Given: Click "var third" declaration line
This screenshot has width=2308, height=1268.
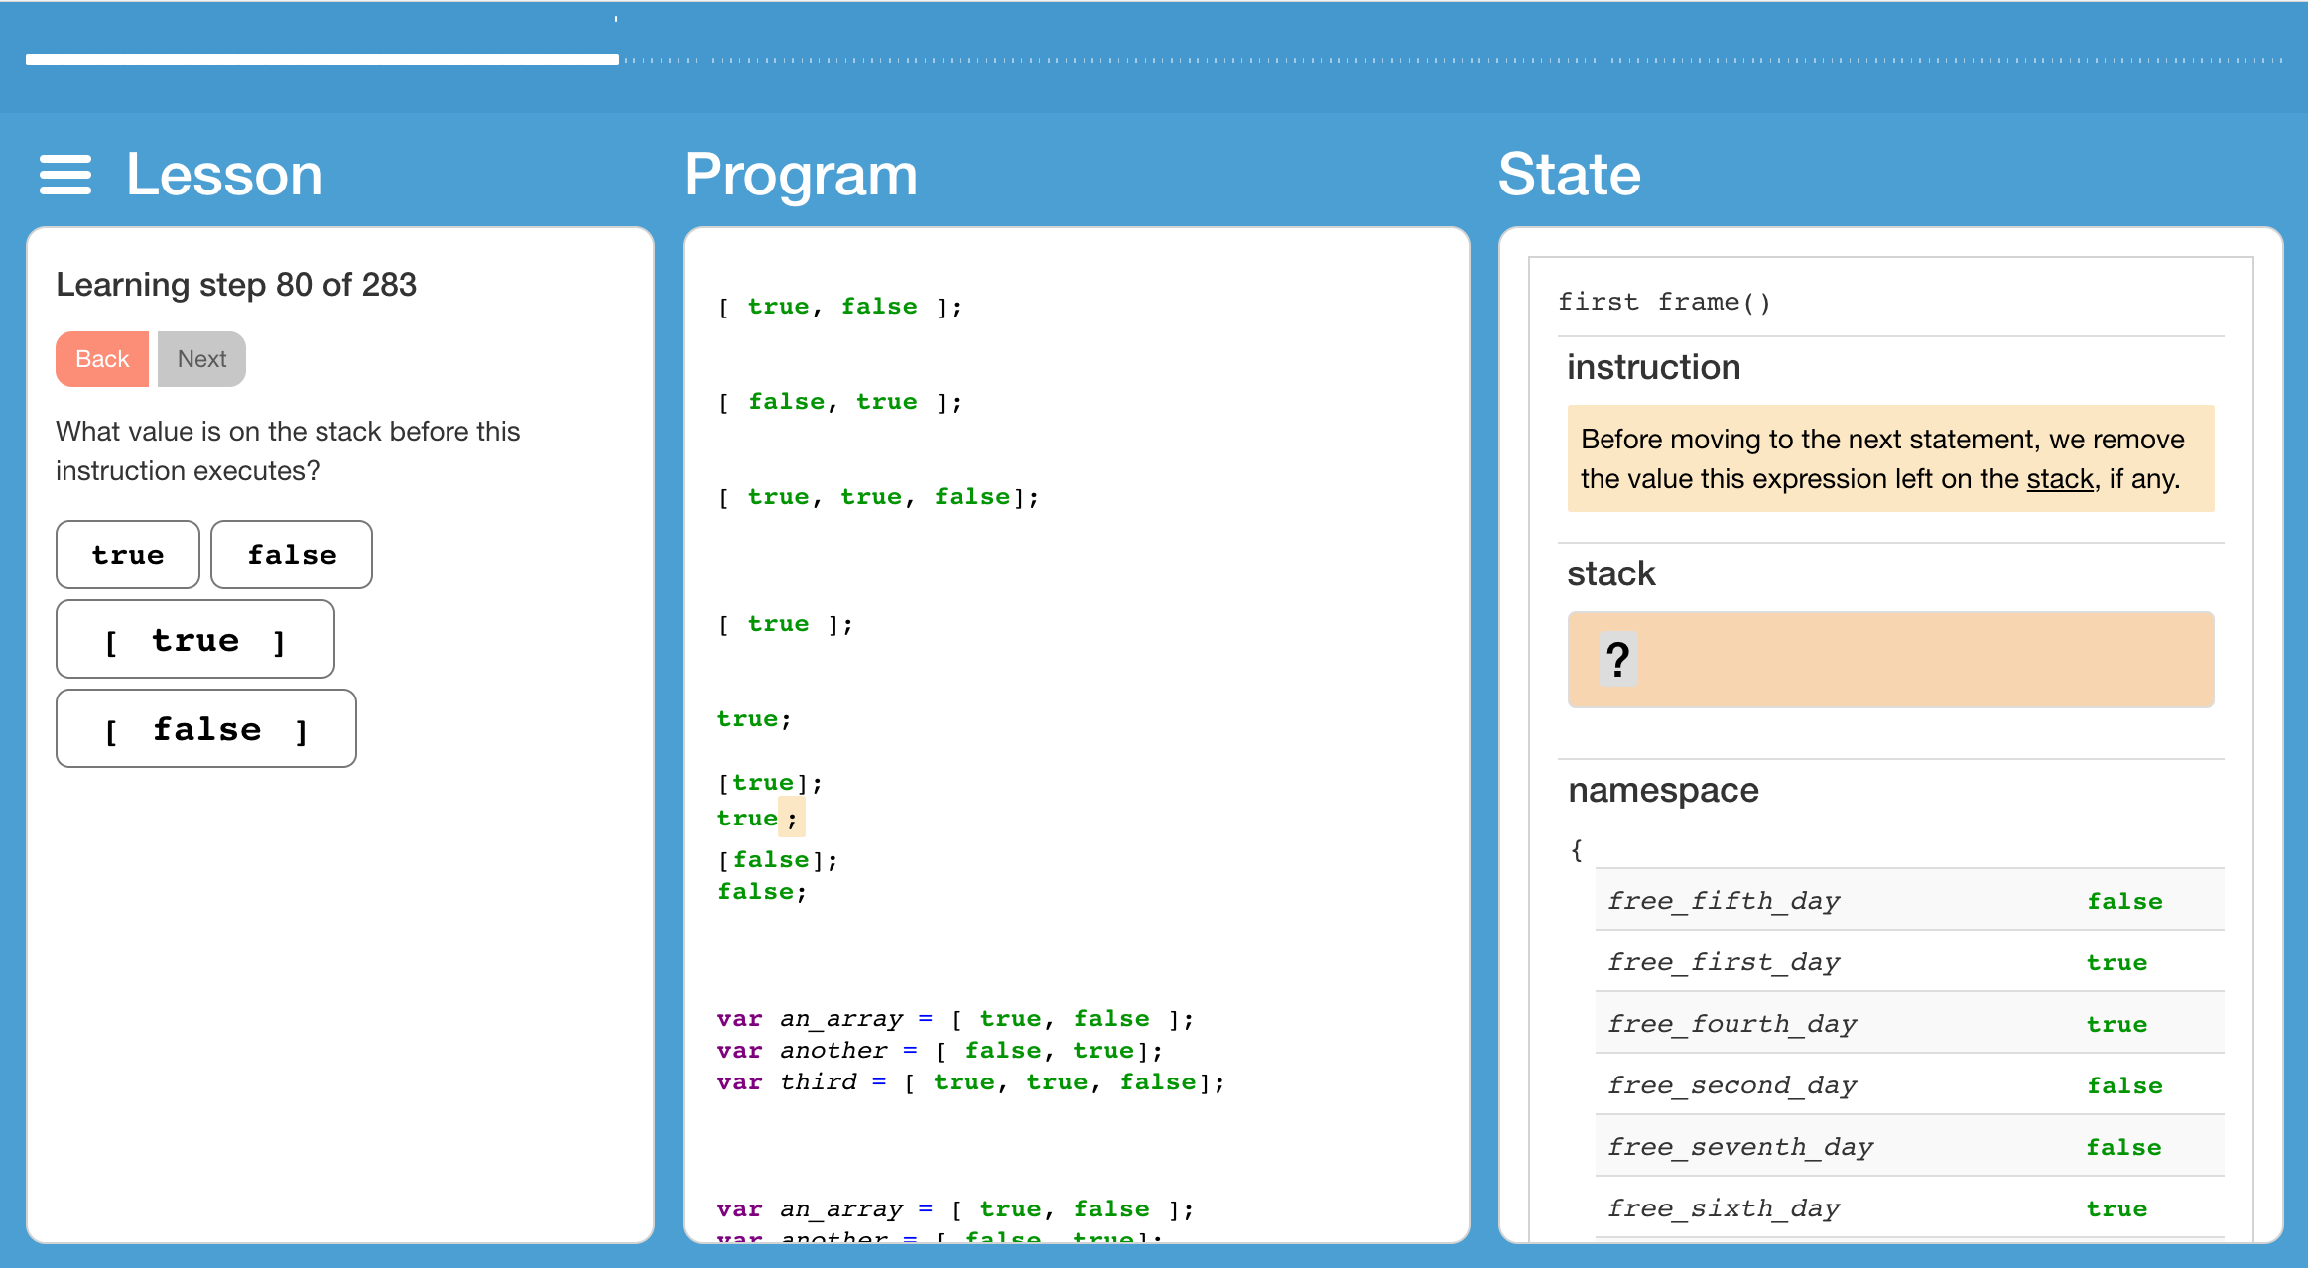Looking at the screenshot, I should pos(971,1082).
